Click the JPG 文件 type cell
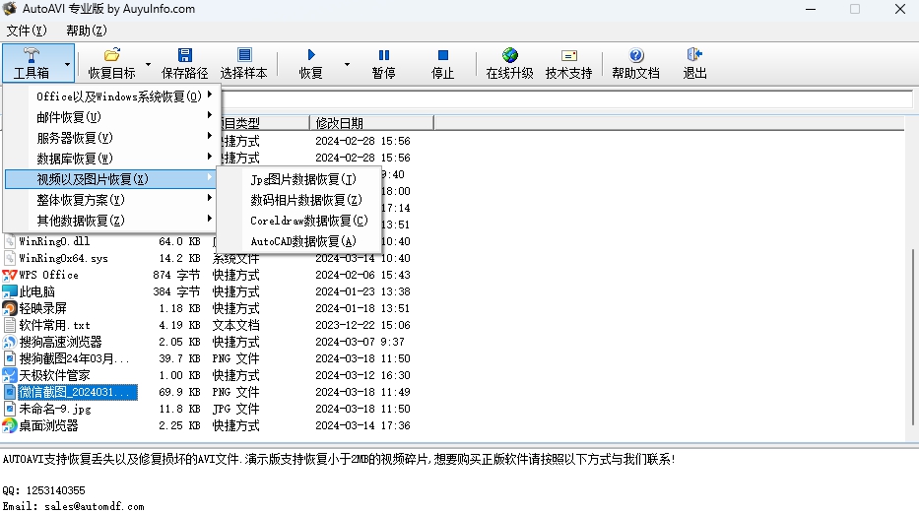This screenshot has width=919, height=513. point(235,409)
